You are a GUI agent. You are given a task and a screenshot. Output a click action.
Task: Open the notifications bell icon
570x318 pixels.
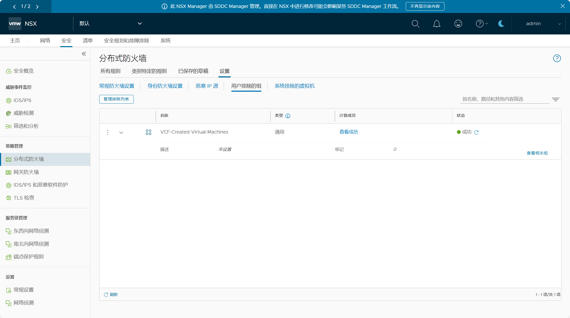(437, 24)
